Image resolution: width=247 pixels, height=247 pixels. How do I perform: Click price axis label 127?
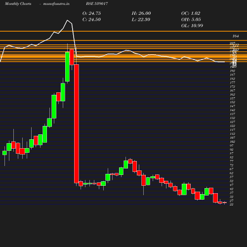coord(233,122)
